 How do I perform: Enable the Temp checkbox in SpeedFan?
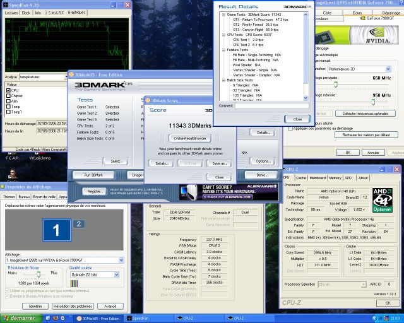coord(8,107)
